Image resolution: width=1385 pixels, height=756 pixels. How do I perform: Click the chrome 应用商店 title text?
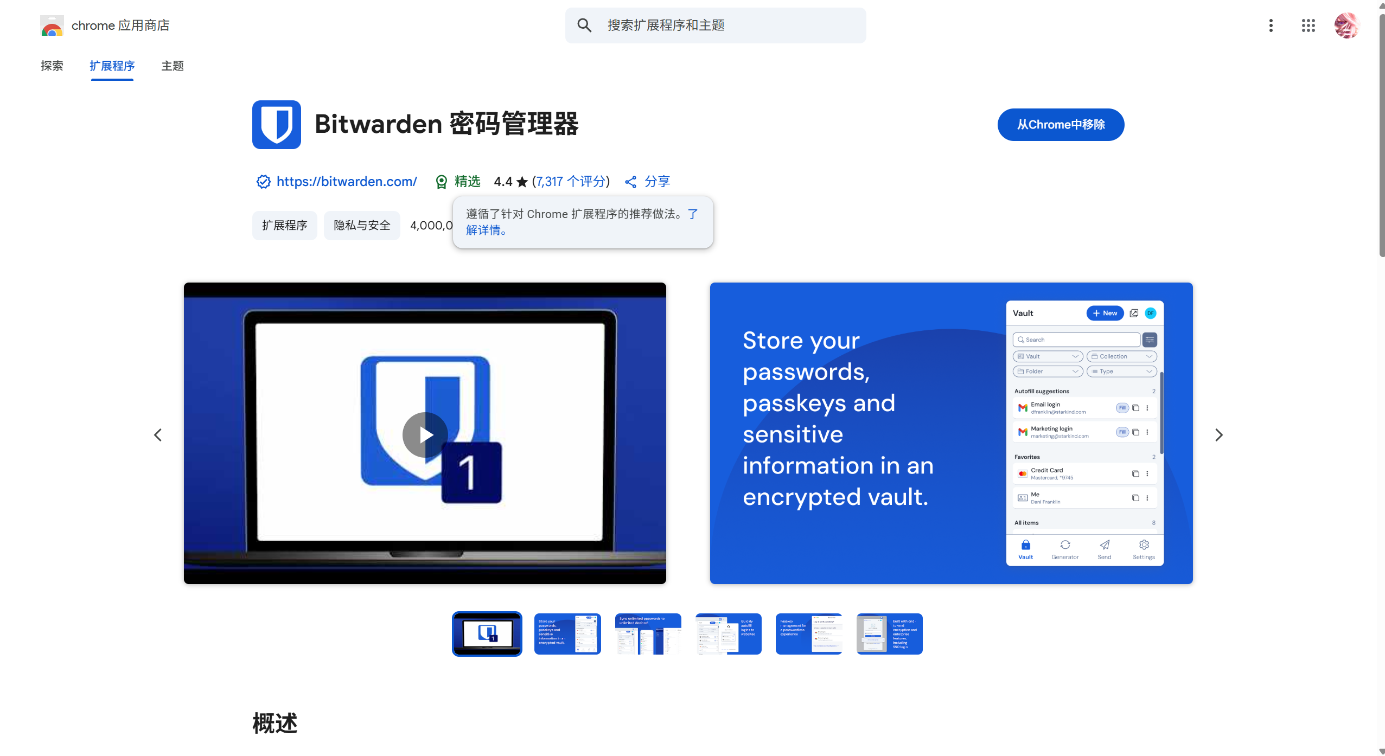[120, 25]
